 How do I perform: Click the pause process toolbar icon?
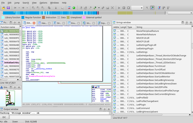pos(124,8)
